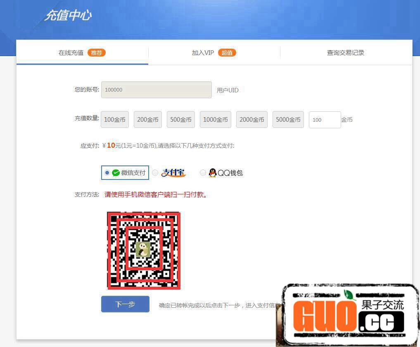
Task: Select the 支付宝 radio button
Action: coord(155,173)
